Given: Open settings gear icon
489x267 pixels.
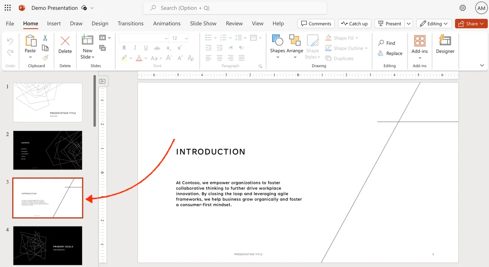Looking at the screenshot, I should tap(463, 8).
